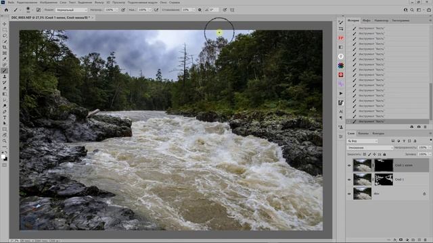433x243 pixels.
Task: Toggle lock transparent pixels
Action: coord(365,155)
